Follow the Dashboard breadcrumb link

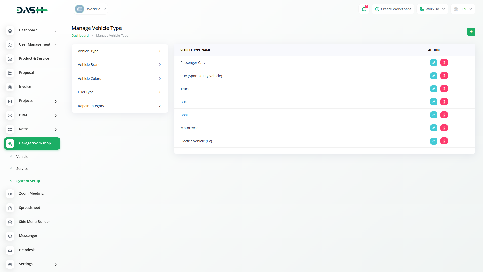[x=80, y=36]
